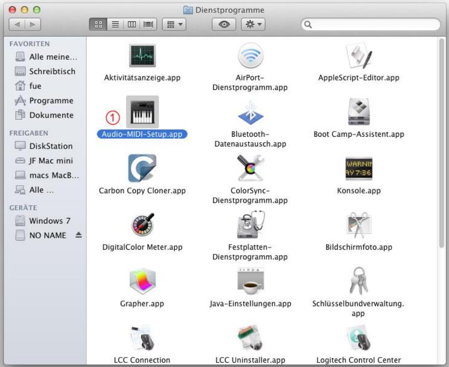
Task: Open the Festplatten-Dienstprogramm.app icon
Action: click(251, 225)
